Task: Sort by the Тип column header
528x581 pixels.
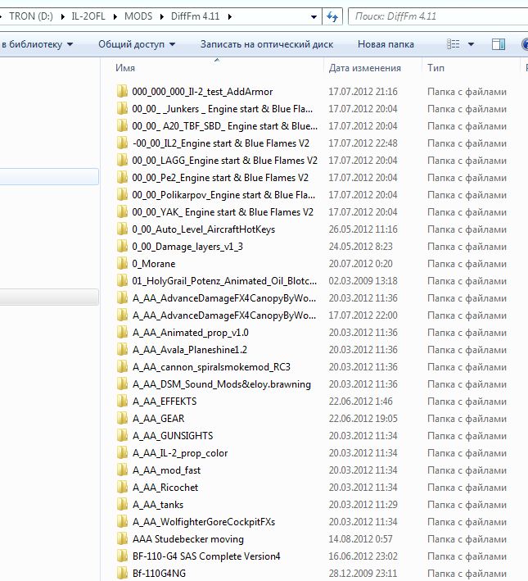Action: coord(435,68)
